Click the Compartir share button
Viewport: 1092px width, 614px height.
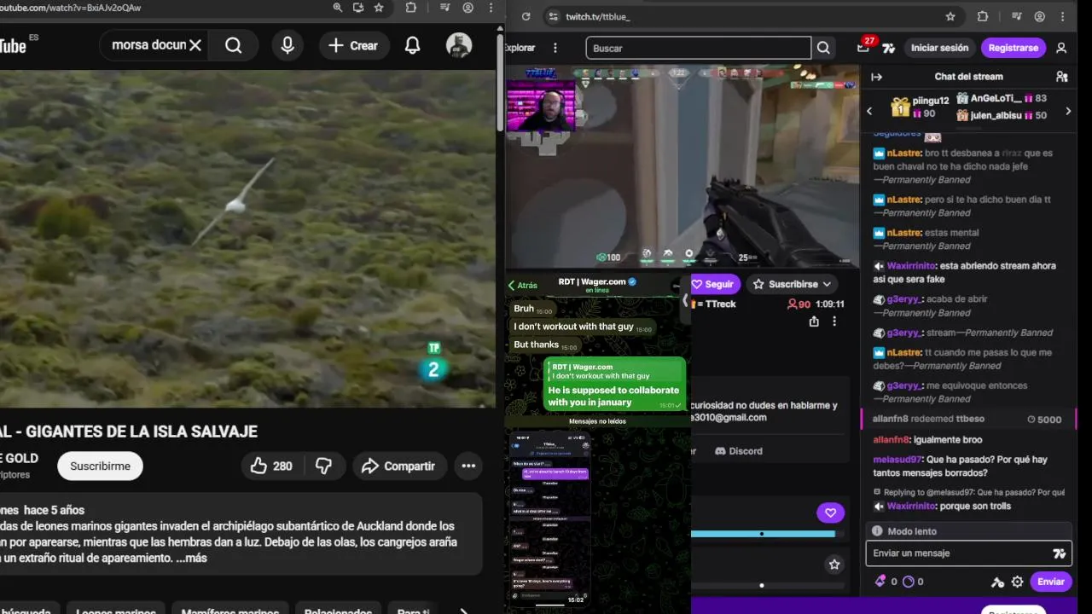398,466
